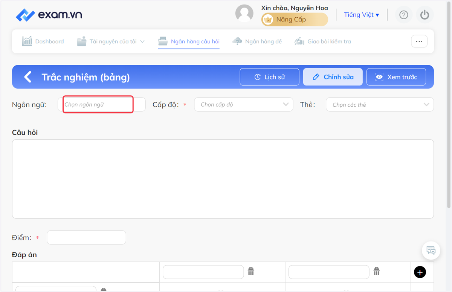Open the Chọn các thẻ tags dropdown
Screen dimensions: 452x292
pos(380,104)
